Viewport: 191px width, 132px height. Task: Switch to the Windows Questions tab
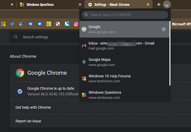(x=50, y=5)
